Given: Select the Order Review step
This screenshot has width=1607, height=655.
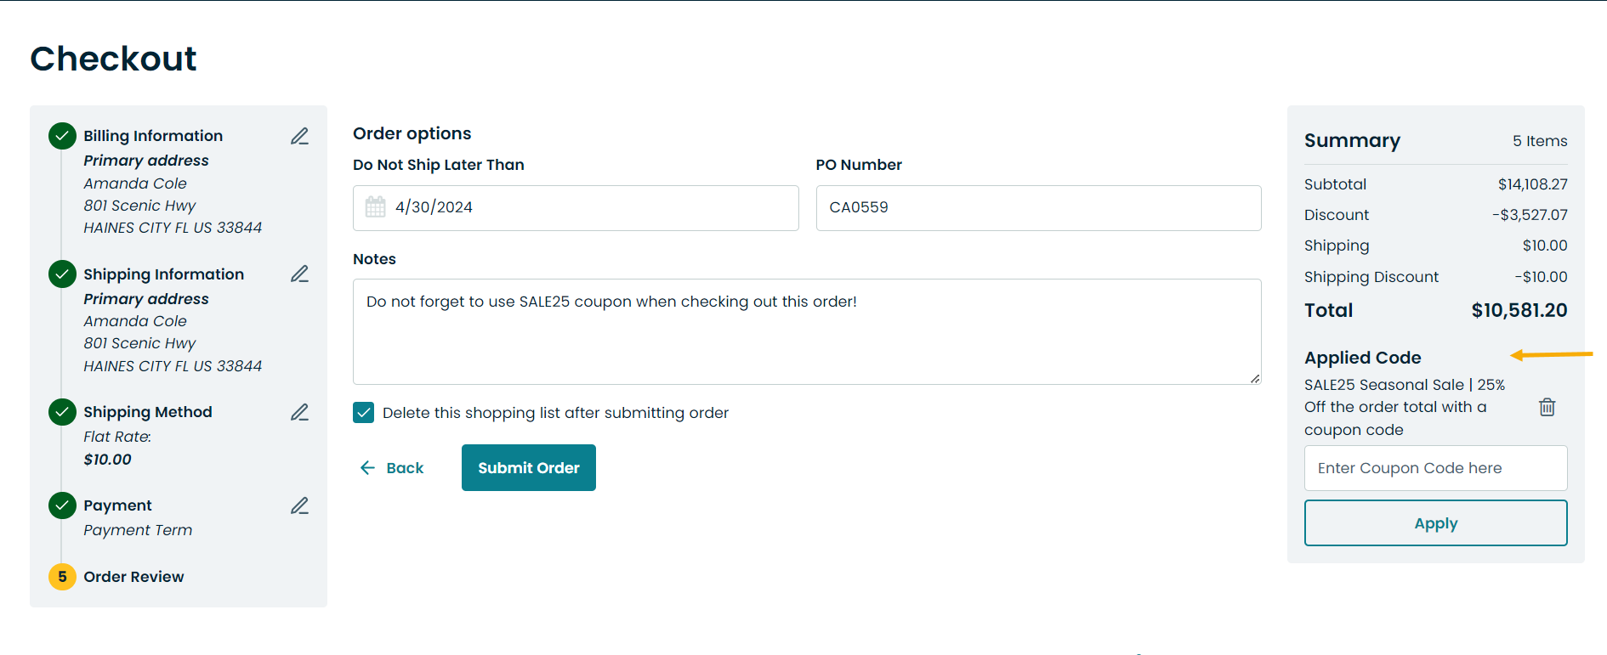Looking at the screenshot, I should 133,577.
